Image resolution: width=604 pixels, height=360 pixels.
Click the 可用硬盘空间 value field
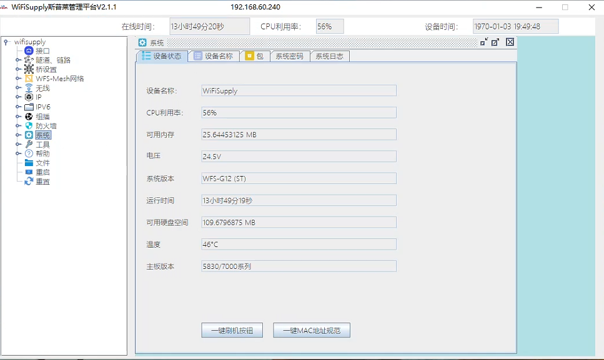coord(299,222)
